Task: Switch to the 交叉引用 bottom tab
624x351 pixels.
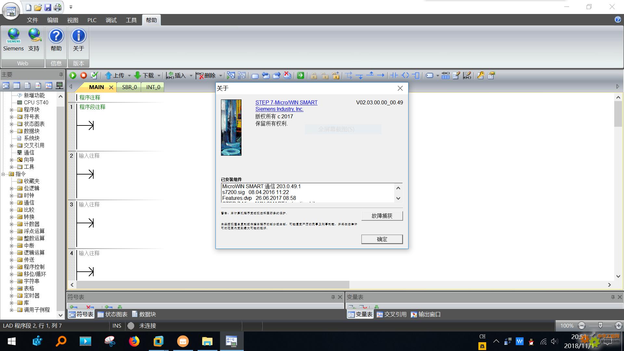Action: click(392, 314)
